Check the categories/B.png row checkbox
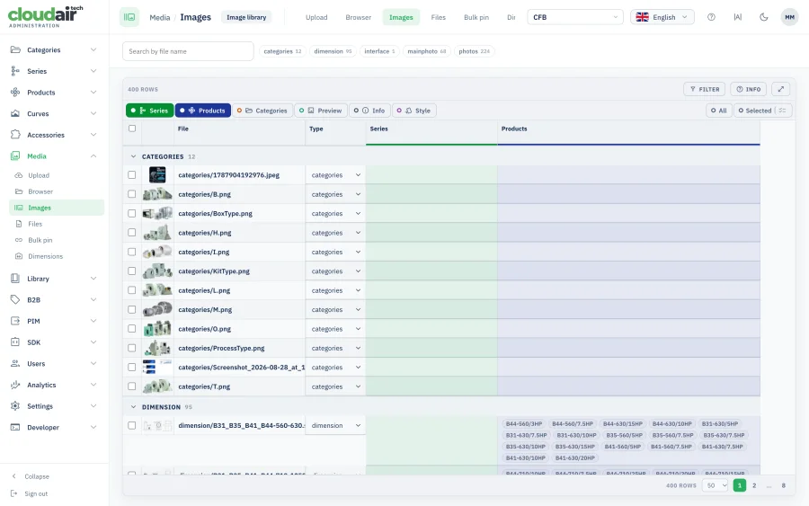This screenshot has height=506, width=809. point(132,194)
